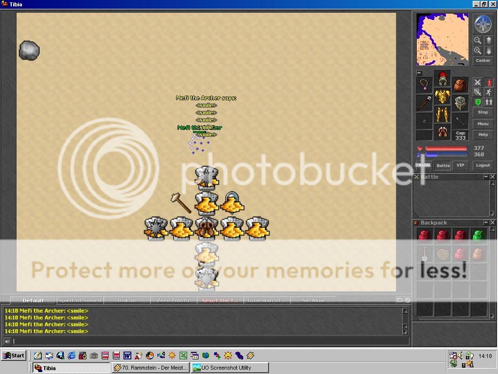Select the amulet necklace slot
Viewport: 498px width, 374px height.
pyautogui.click(x=424, y=85)
